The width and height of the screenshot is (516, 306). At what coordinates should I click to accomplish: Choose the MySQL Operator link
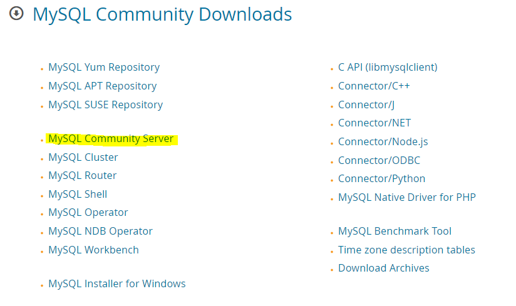[88, 213]
